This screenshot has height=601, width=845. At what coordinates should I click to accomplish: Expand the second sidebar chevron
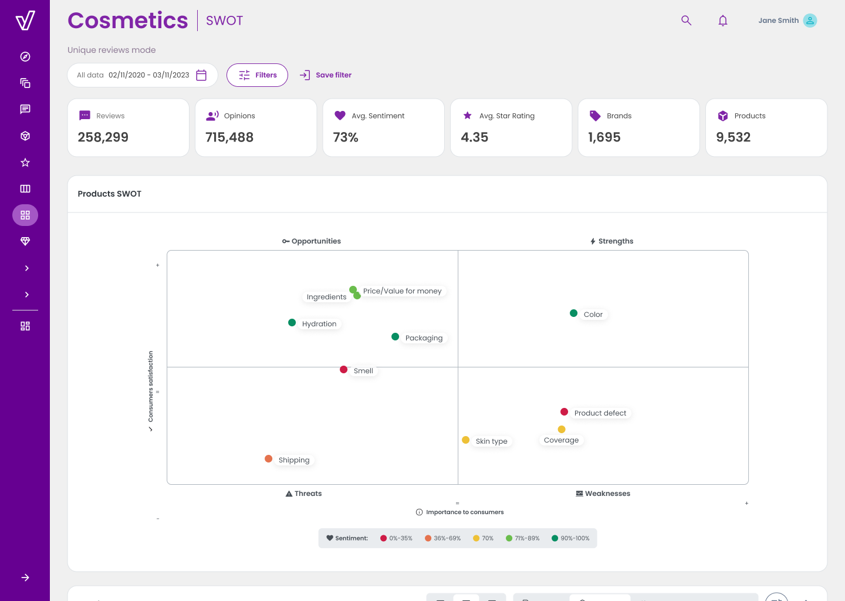26,295
